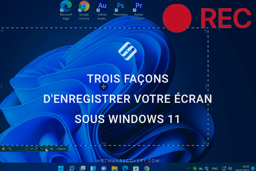Launch Google Chrome from the taskbar
Viewport: 256px width, 171px height.
pos(147,168)
